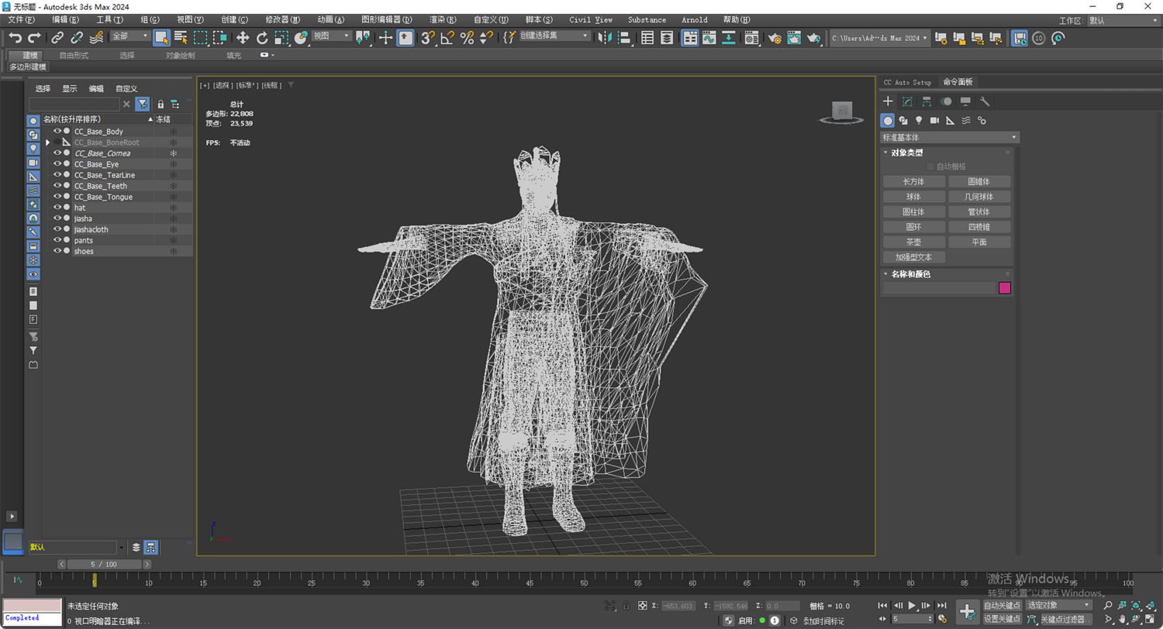This screenshot has width=1163, height=629.
Task: Open Render Setup dialog
Action: pyautogui.click(x=774, y=37)
